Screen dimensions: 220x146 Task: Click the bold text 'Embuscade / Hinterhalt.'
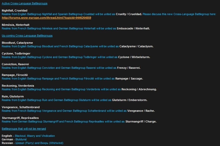tap(133, 28)
